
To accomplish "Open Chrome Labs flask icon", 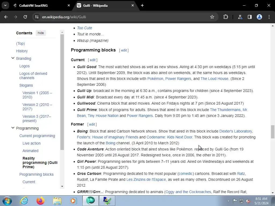I will click(240, 17).
